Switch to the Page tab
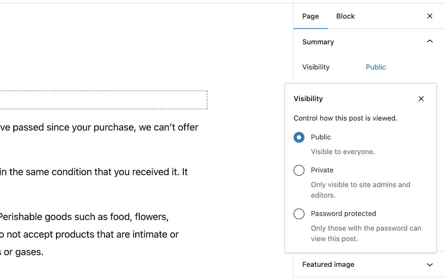Screen dimensions: 445x279 311,16
